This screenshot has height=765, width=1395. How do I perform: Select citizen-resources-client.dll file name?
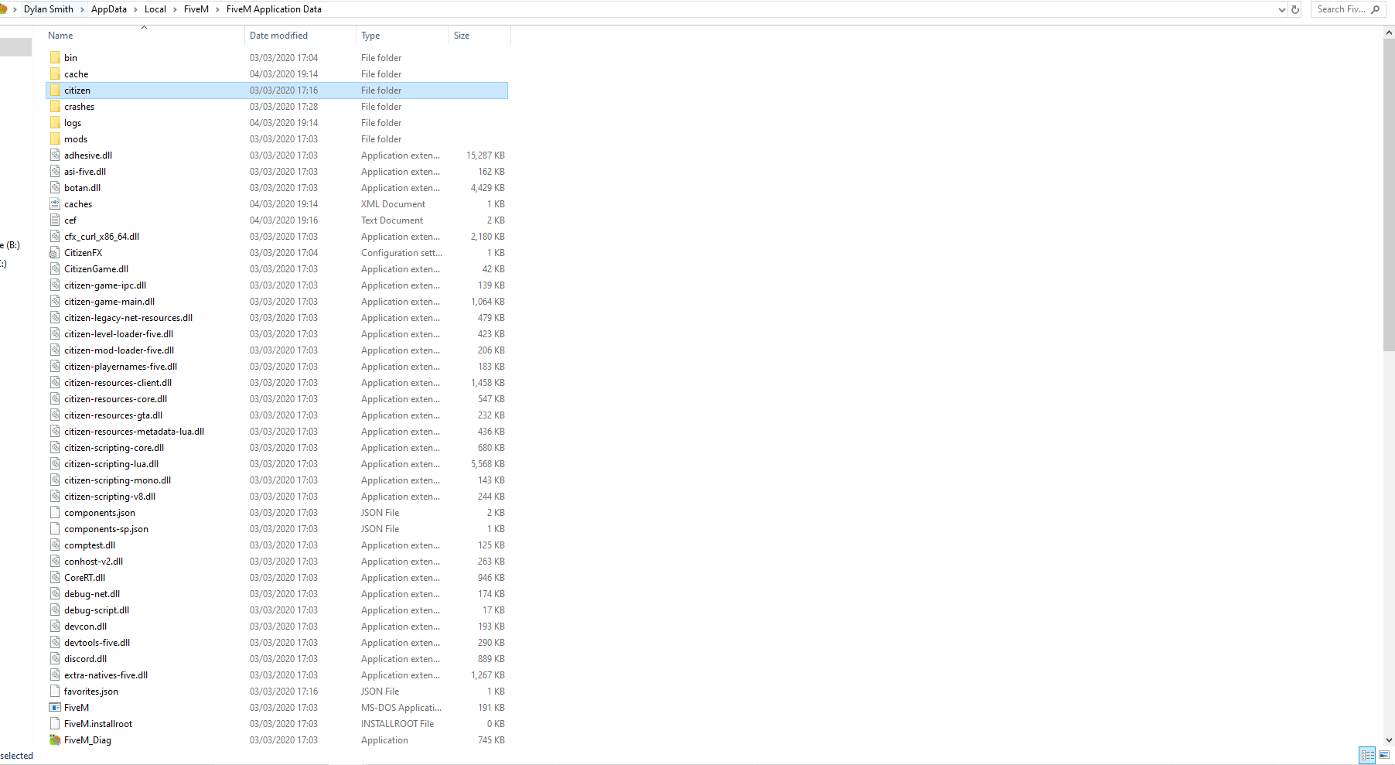118,383
